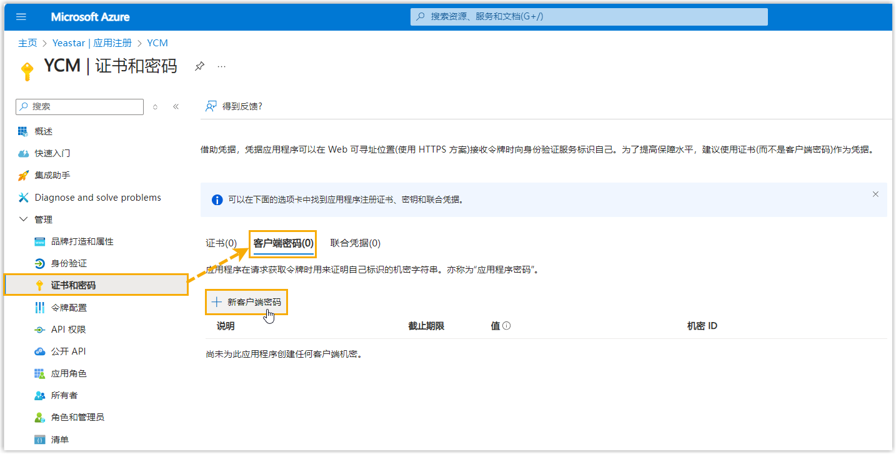Pin the YCM page with pushpin icon
This screenshot has height=454, width=896.
point(199,66)
